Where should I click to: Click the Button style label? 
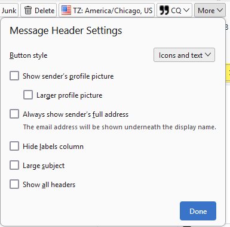click(x=29, y=55)
